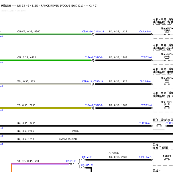Select wire label "YE, 0.35, 2835"
The image size is (173, 172).
26,105
